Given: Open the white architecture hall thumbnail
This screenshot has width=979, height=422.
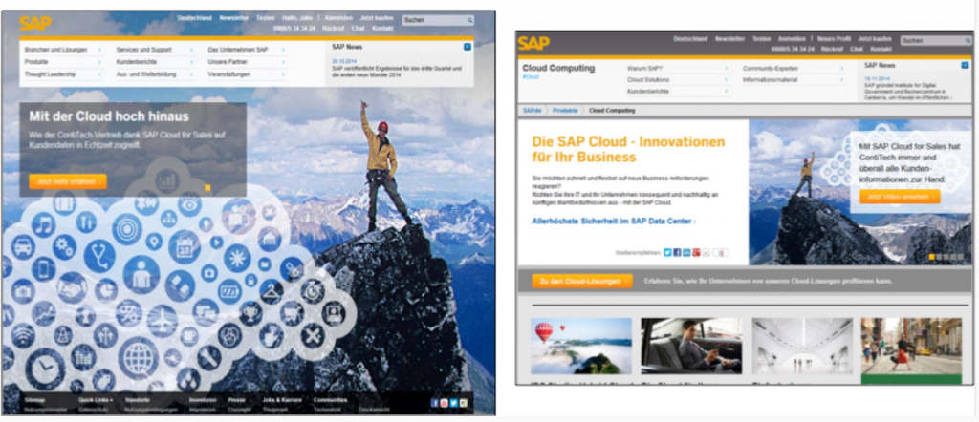Looking at the screenshot, I should point(802,346).
